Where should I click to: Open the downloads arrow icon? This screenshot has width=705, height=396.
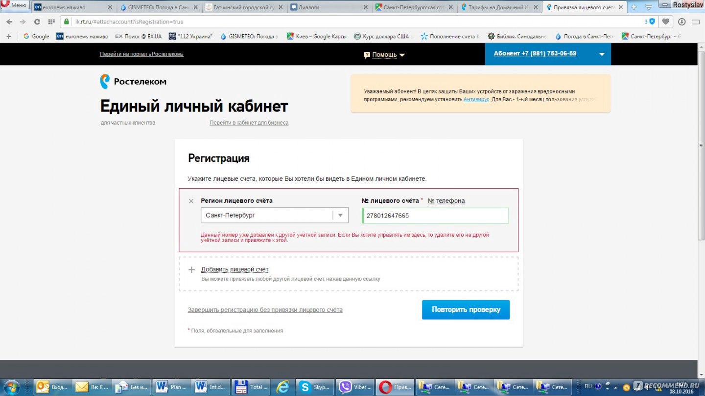click(x=682, y=22)
